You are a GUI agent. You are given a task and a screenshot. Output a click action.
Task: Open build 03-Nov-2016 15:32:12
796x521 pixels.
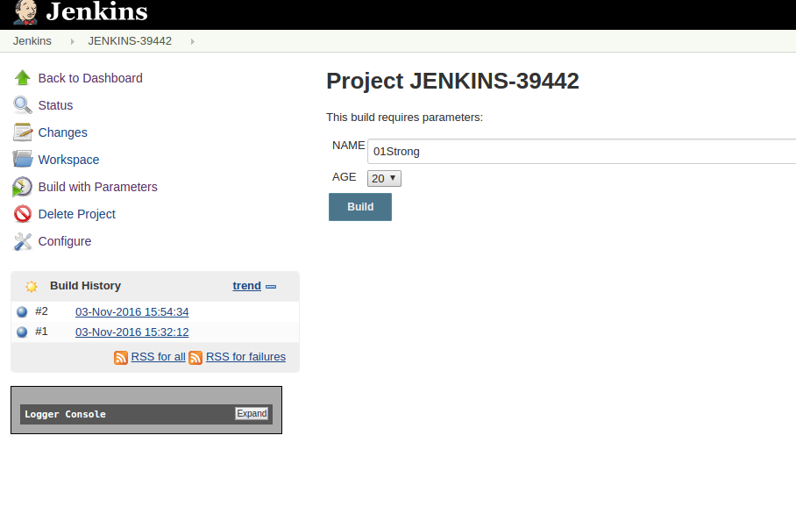tap(132, 332)
